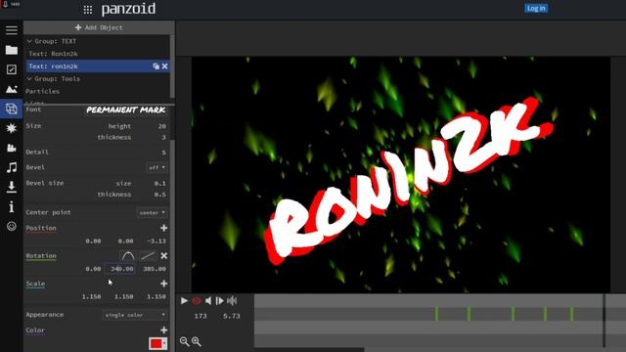
Task: Open the checklist sidebar icon
Action: point(11,69)
